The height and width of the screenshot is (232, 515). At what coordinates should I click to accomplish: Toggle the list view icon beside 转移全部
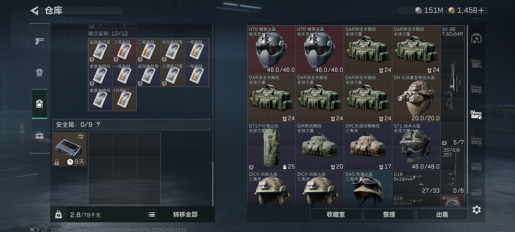(x=152, y=214)
